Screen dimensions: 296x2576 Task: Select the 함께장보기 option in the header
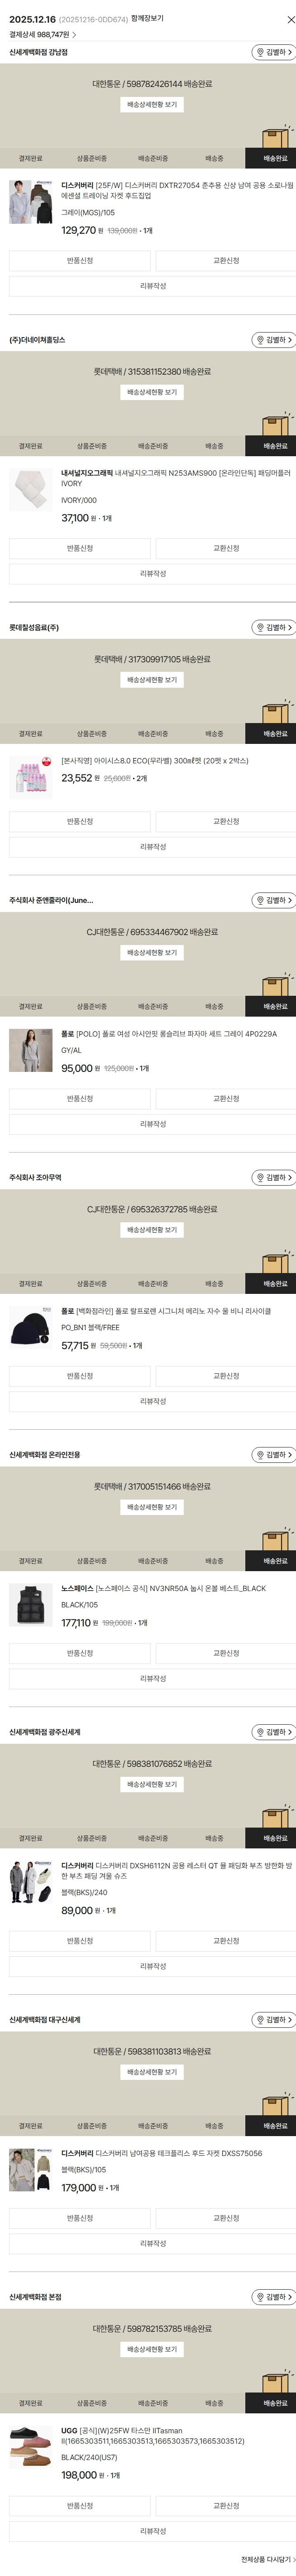click(x=147, y=19)
